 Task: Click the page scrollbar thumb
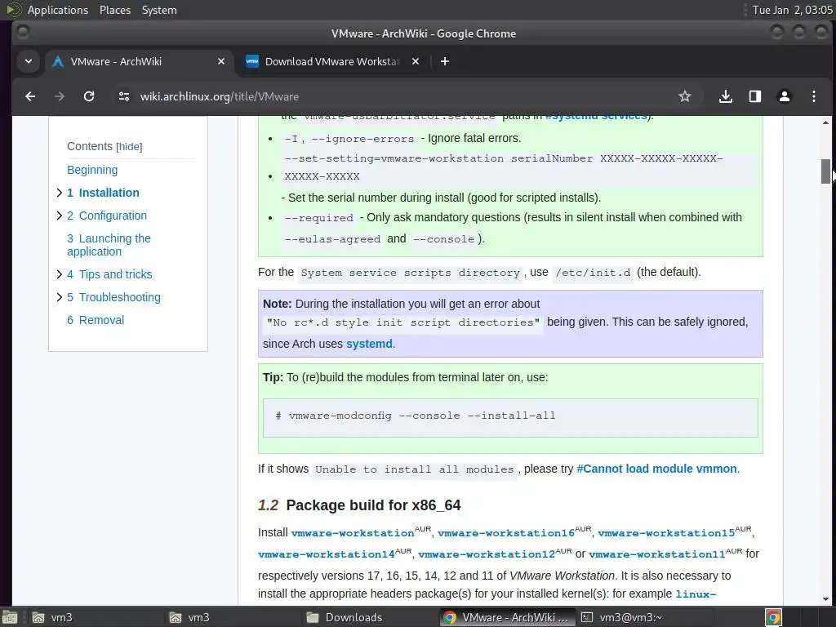(x=825, y=171)
